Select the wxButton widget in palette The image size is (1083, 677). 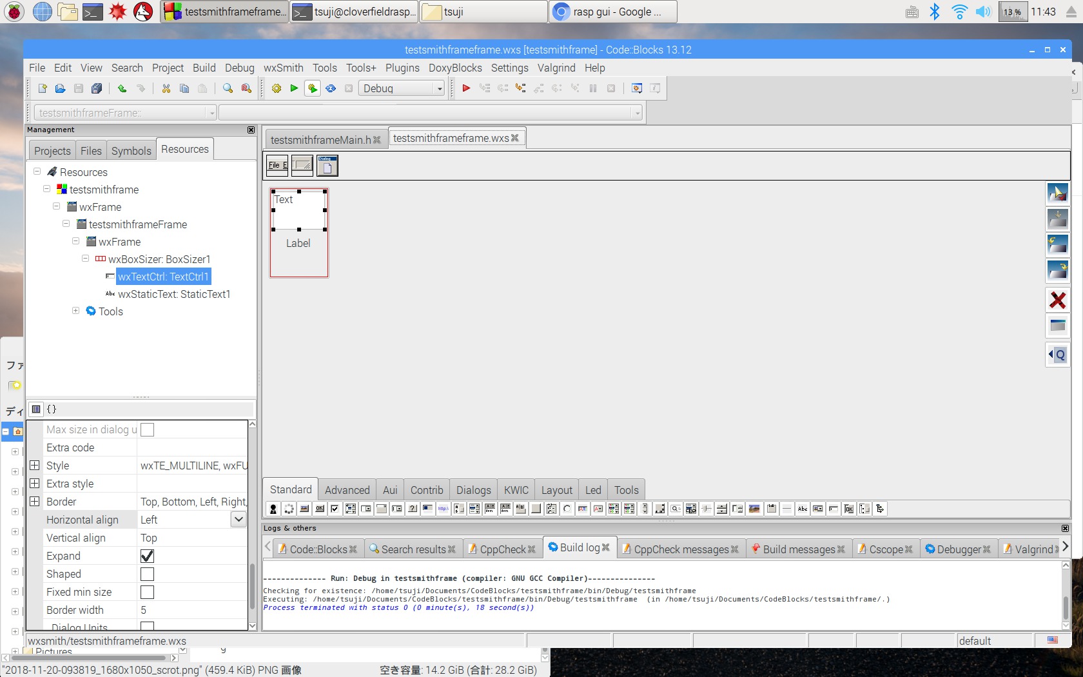pyautogui.click(x=319, y=509)
